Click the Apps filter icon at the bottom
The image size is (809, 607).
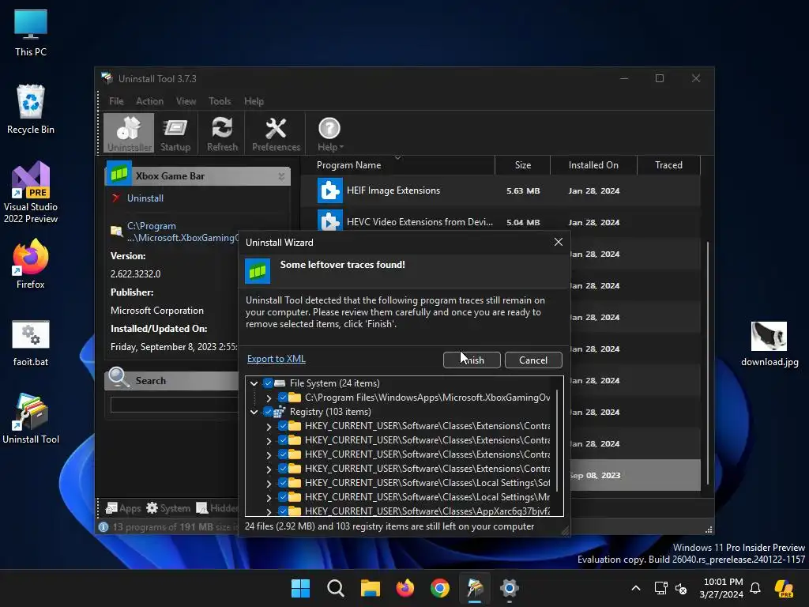111,508
